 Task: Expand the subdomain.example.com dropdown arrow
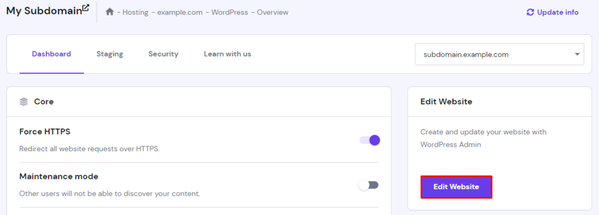coord(577,54)
